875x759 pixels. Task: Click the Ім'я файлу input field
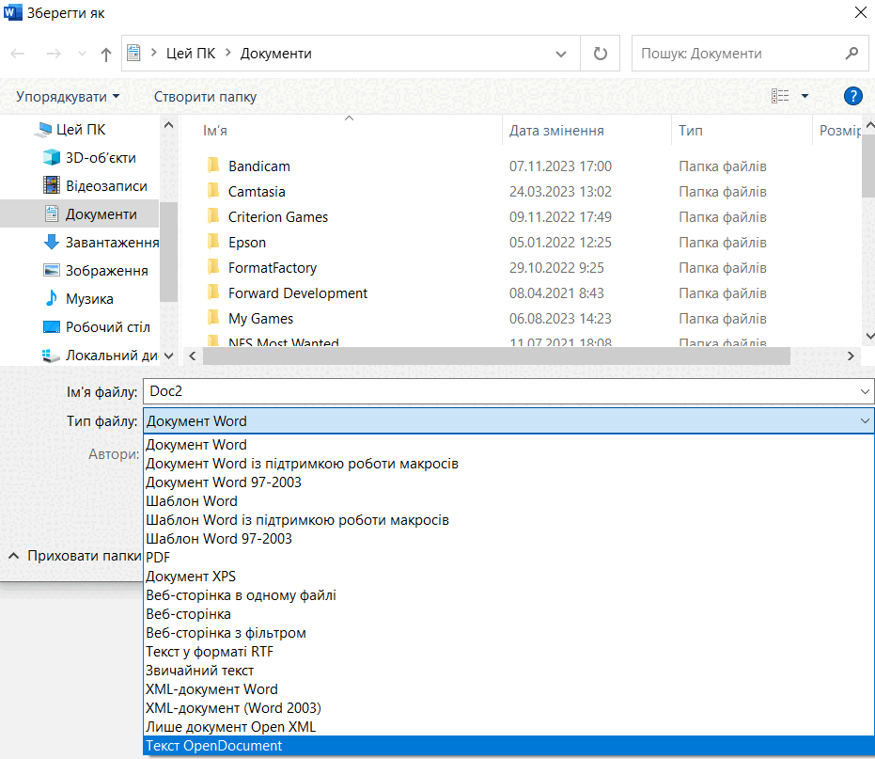[x=501, y=391]
